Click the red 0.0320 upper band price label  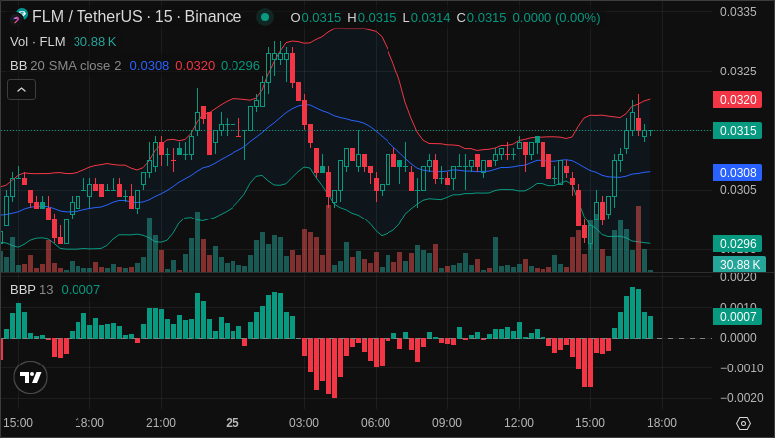click(737, 99)
